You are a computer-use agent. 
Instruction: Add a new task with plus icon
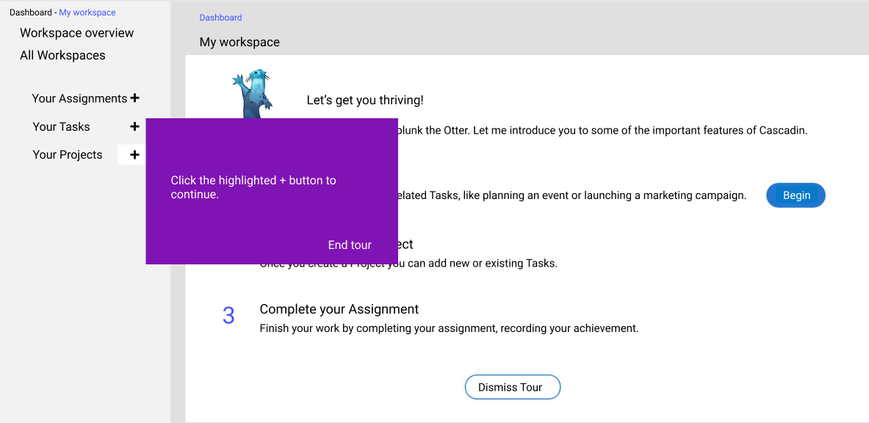click(134, 126)
